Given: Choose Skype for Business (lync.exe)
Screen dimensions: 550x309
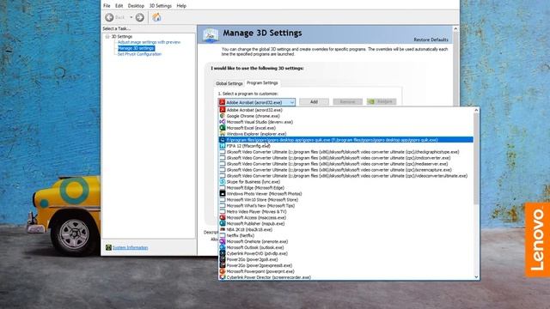Looking at the screenshot, I should (345, 182).
